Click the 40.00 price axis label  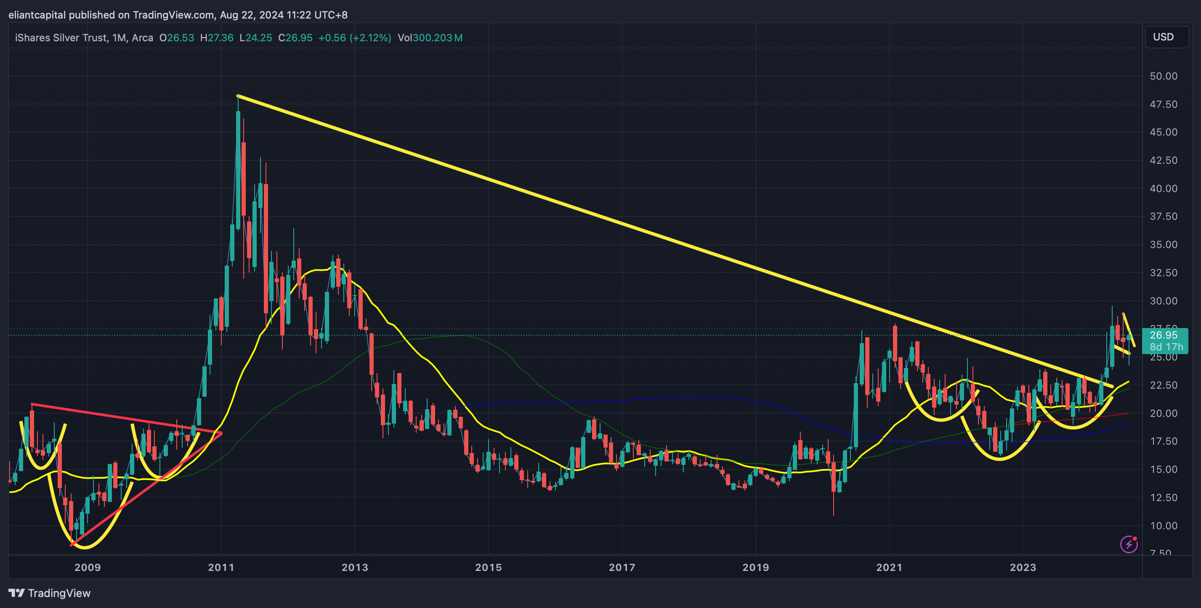(x=1163, y=189)
